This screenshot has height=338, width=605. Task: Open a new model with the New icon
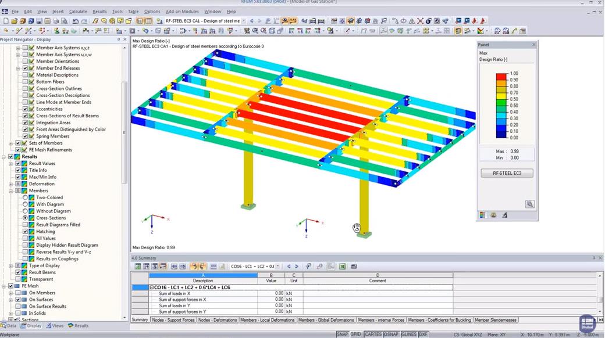(x=5, y=21)
